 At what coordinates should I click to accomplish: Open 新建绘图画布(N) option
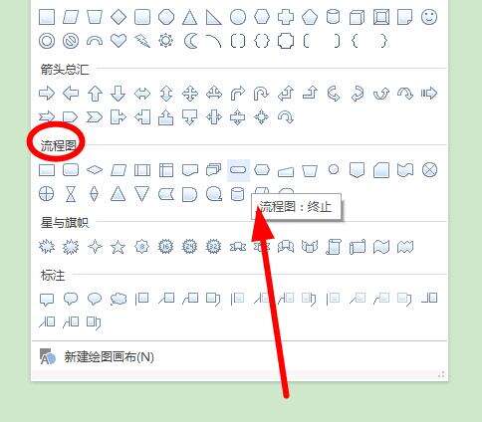coord(109,357)
